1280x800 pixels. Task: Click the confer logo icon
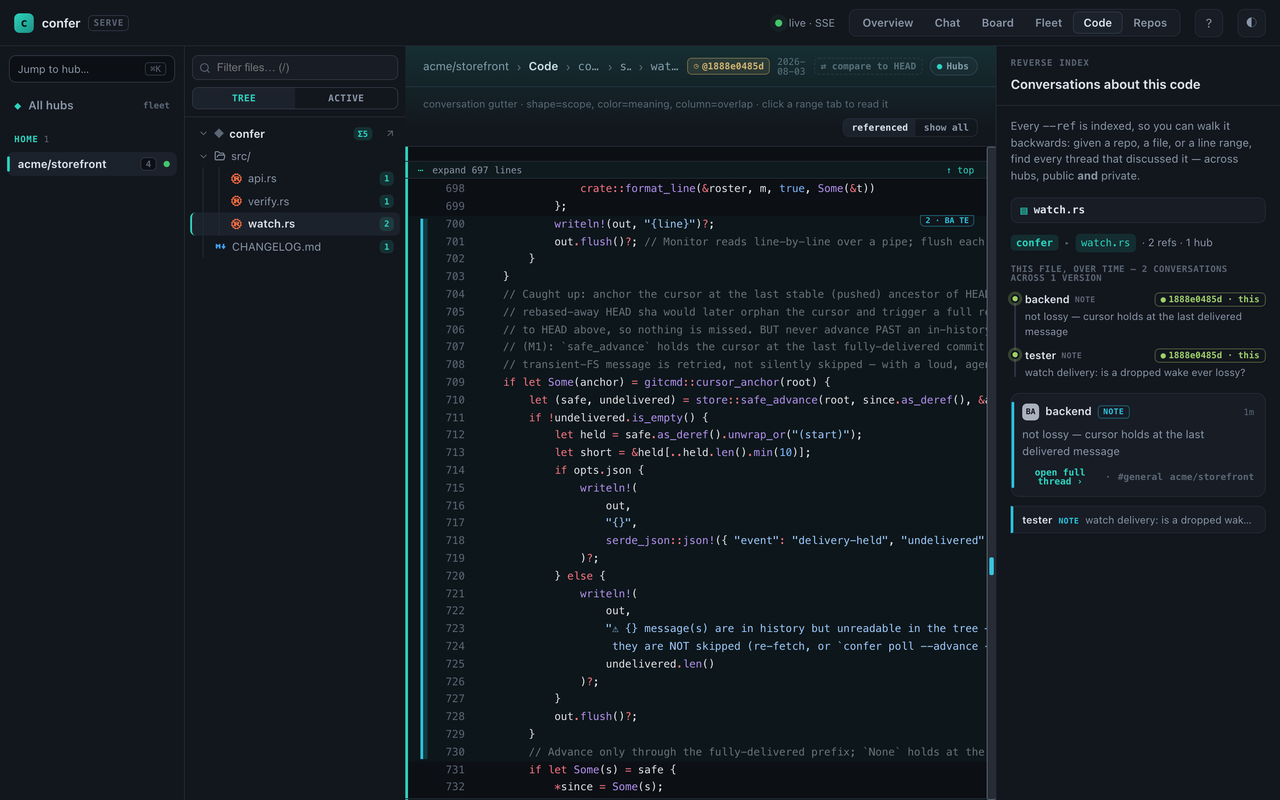(x=24, y=23)
